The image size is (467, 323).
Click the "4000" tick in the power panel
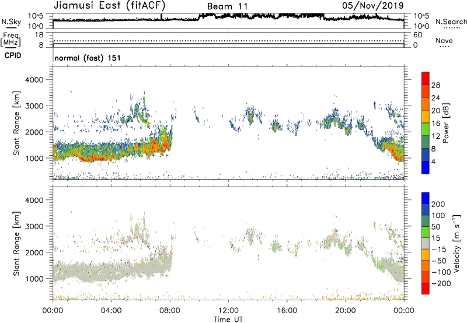pyautogui.click(x=34, y=80)
